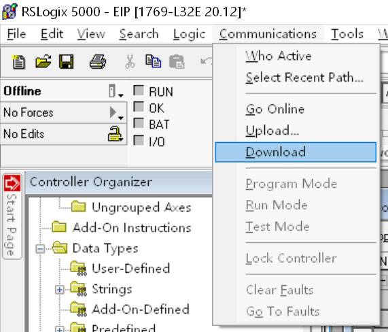Viewport: 388px width, 332px height.
Task: Click the New file toolbar icon
Action: pos(18,62)
